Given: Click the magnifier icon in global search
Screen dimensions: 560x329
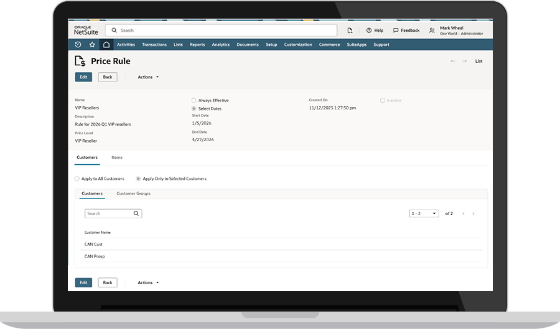Looking at the screenshot, I should pyautogui.click(x=114, y=30).
